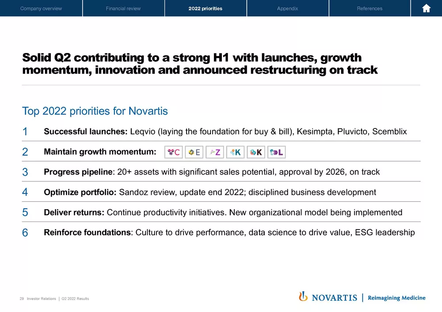The height and width of the screenshot is (312, 442).
Task: Click the slide title starting 'Solid Q2'
Action: point(200,64)
